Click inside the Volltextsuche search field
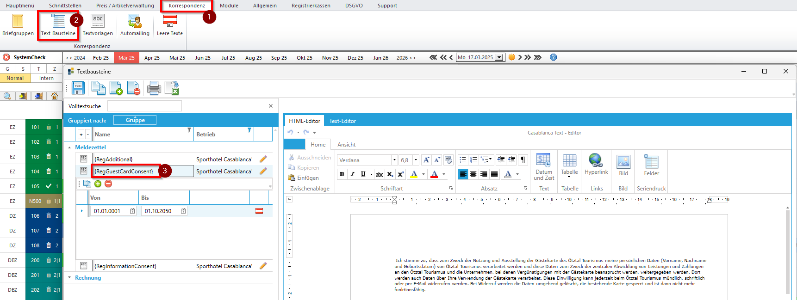Viewport: 797px width, 300px height. tap(144, 106)
